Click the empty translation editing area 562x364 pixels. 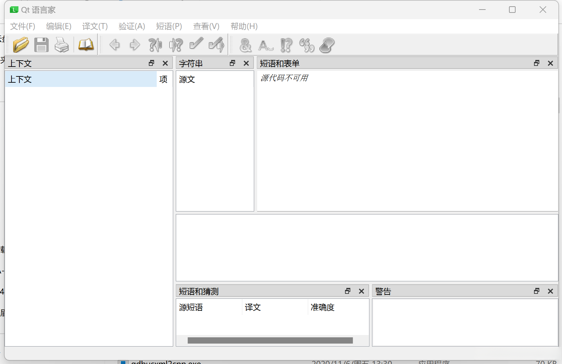point(367,248)
